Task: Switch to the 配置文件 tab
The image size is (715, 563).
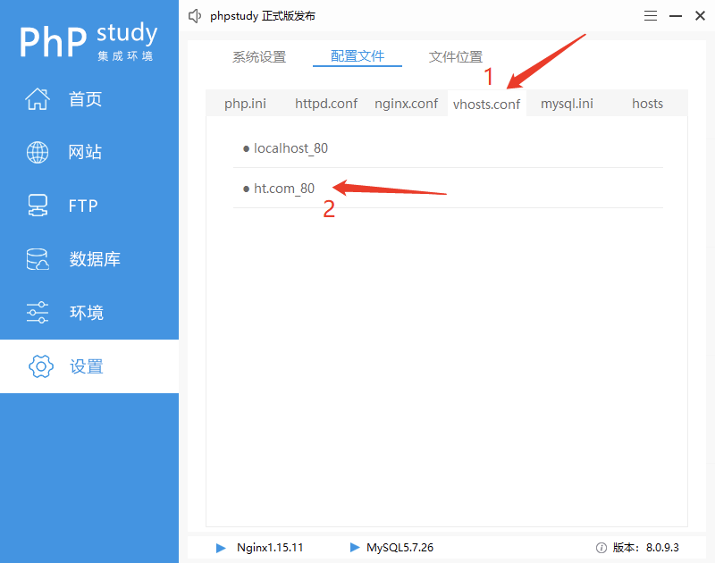Action: (x=357, y=56)
